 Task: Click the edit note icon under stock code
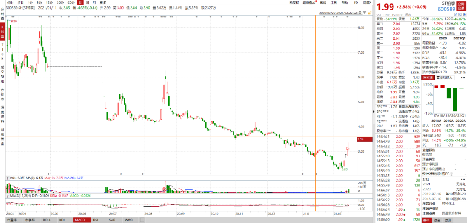(455, 14)
